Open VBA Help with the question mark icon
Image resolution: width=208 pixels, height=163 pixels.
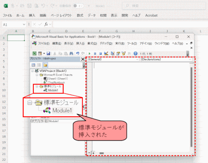click(135, 53)
